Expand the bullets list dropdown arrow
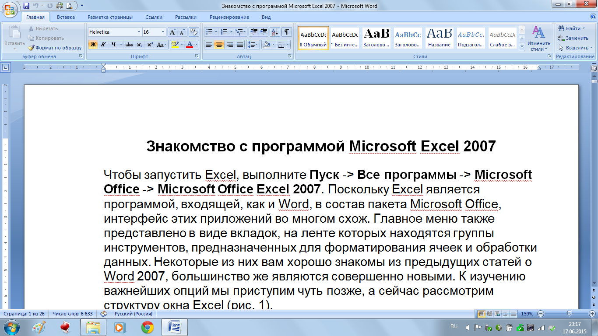 click(x=216, y=32)
